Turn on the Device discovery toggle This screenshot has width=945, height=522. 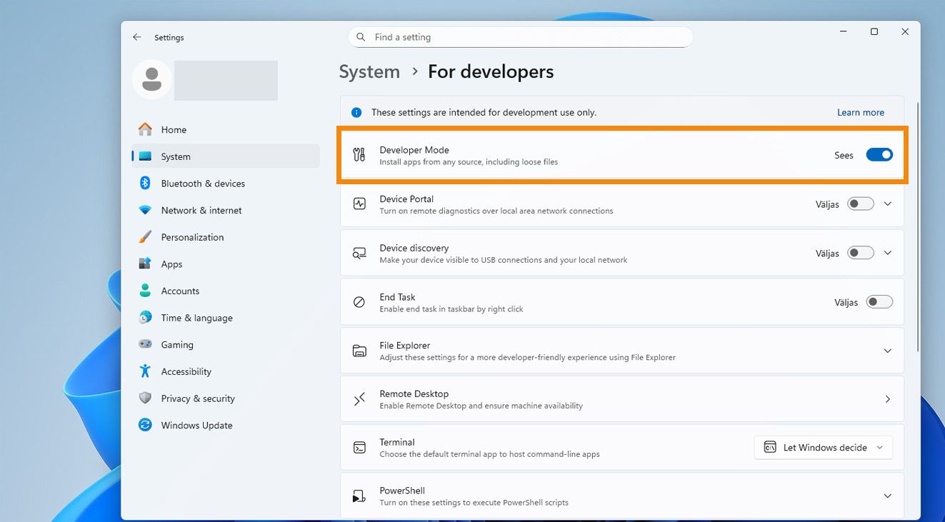tap(860, 253)
